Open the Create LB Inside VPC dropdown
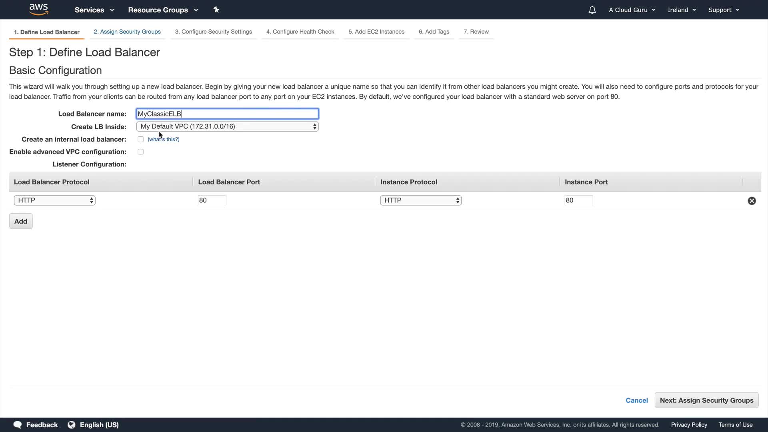The height and width of the screenshot is (432, 768). pos(227,126)
